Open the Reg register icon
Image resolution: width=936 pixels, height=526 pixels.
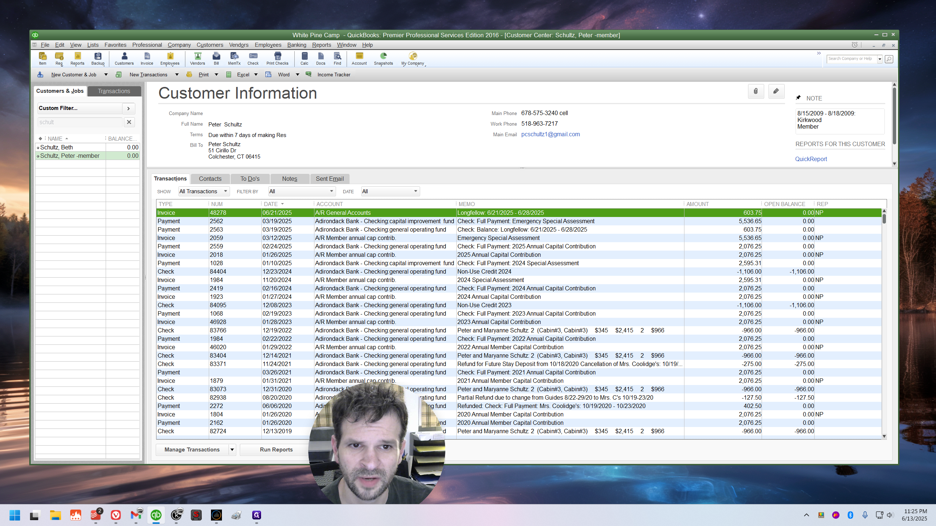59,58
